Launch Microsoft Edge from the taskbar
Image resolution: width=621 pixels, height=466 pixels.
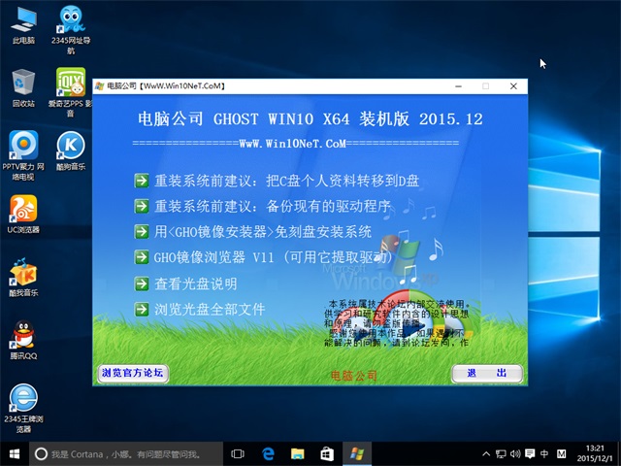[268, 454]
